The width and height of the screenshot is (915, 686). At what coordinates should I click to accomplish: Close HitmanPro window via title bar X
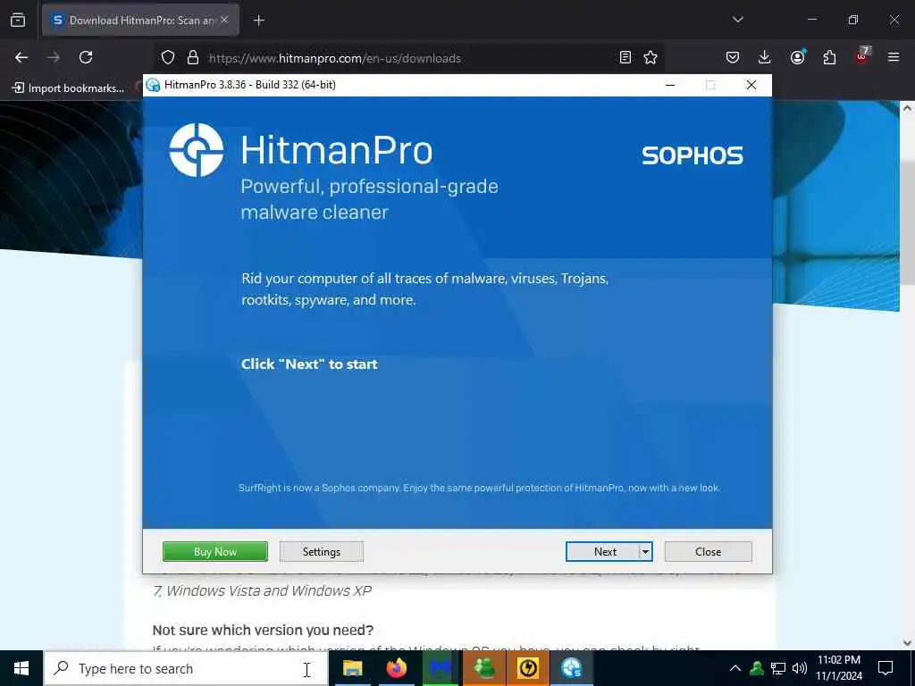751,85
